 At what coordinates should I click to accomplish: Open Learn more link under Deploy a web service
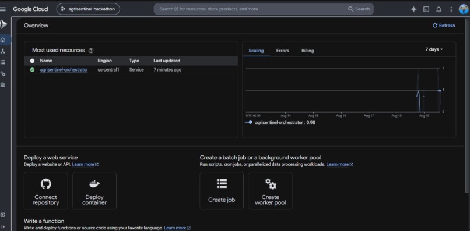coord(85,164)
